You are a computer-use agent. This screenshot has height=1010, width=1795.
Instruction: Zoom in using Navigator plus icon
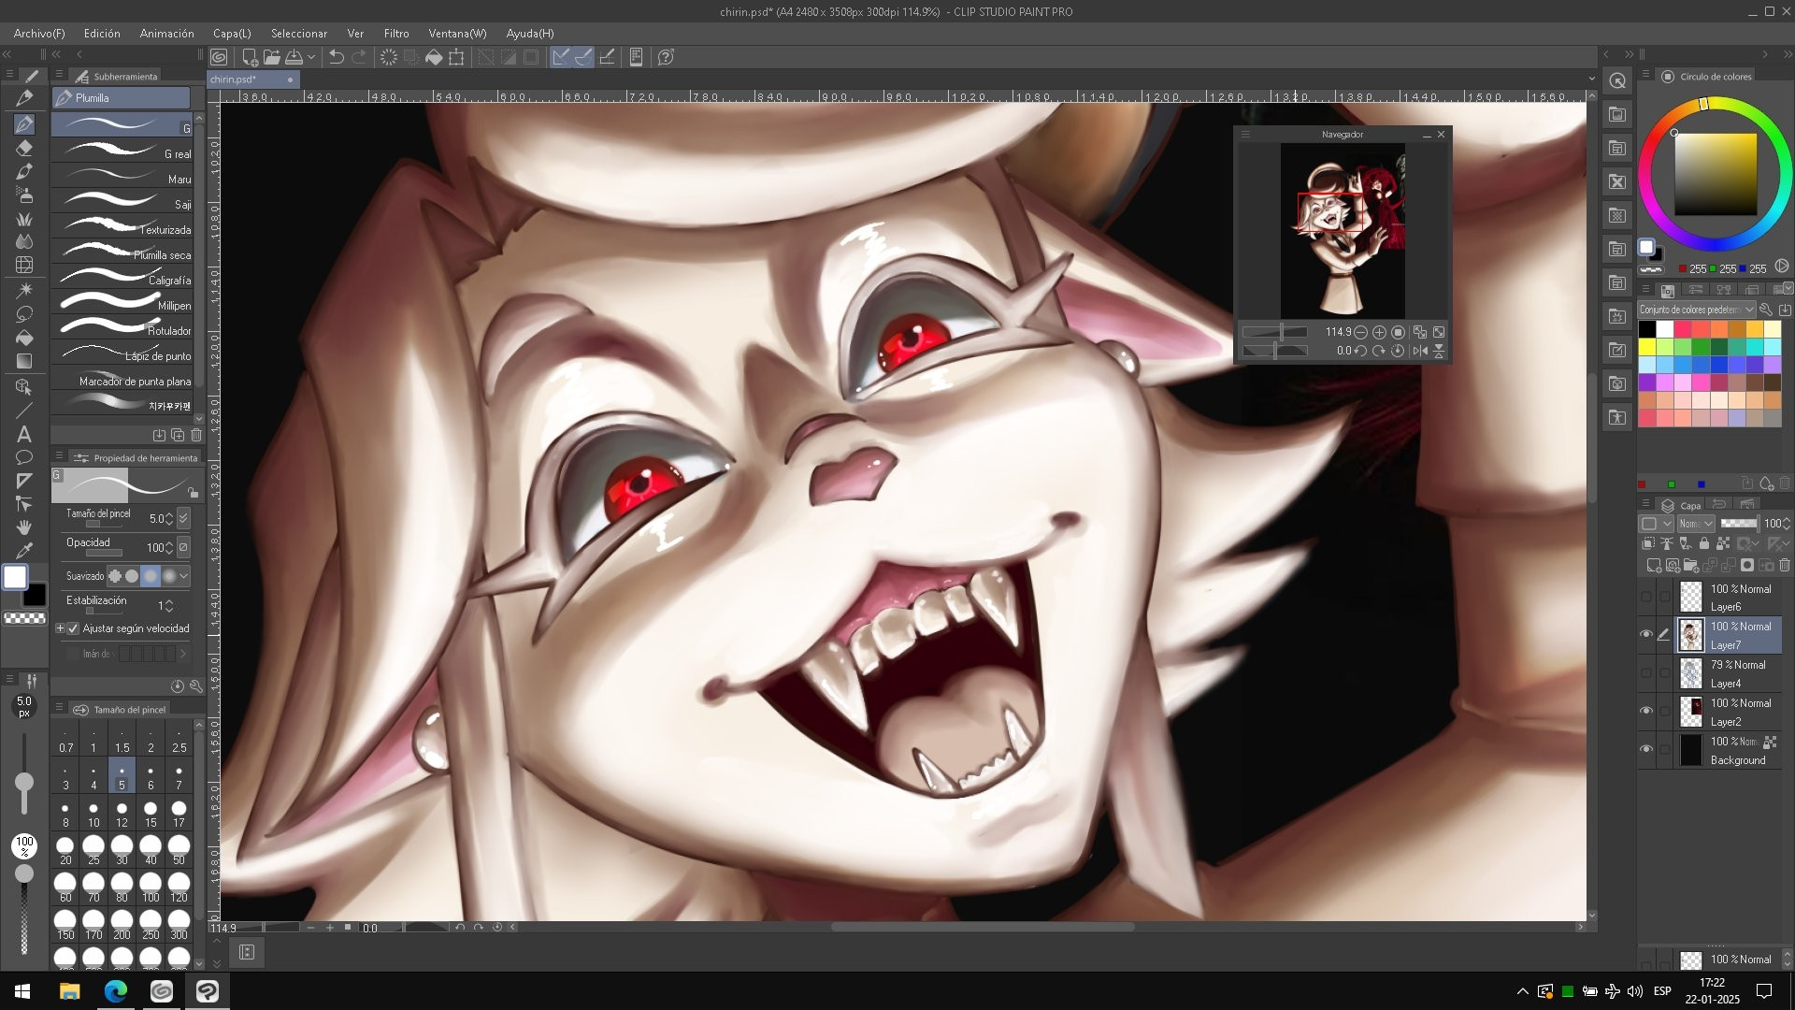(x=1379, y=332)
